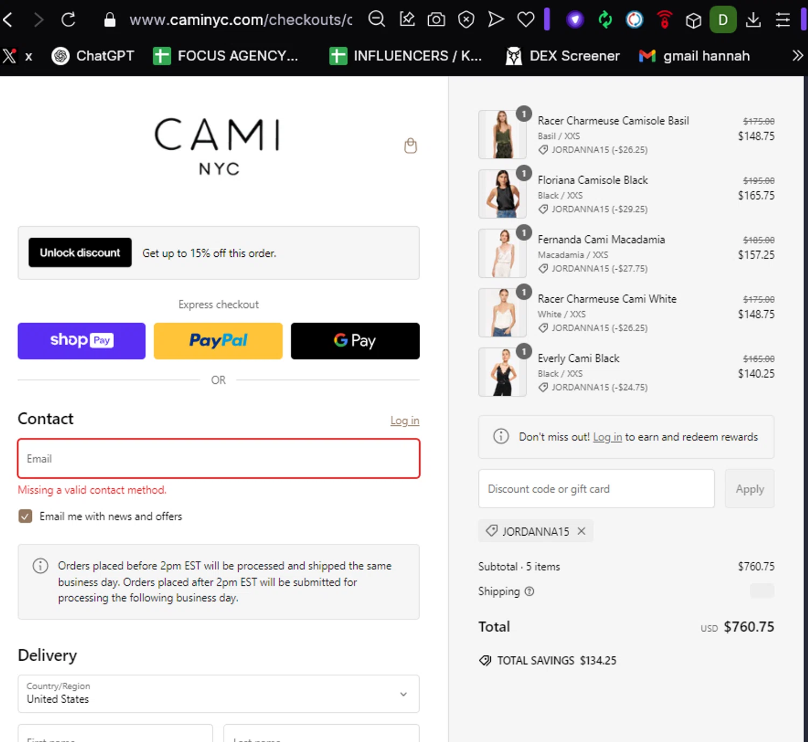The width and height of the screenshot is (808, 742).
Task: Pay with PayPal express button
Action: pos(218,341)
